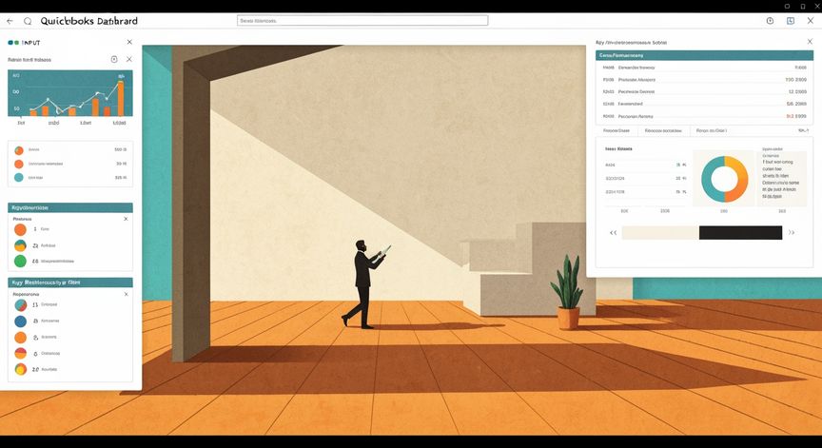Click the orange pie icon in first legend row
Image resolution: width=822 pixels, height=448 pixels.
[x=19, y=150]
